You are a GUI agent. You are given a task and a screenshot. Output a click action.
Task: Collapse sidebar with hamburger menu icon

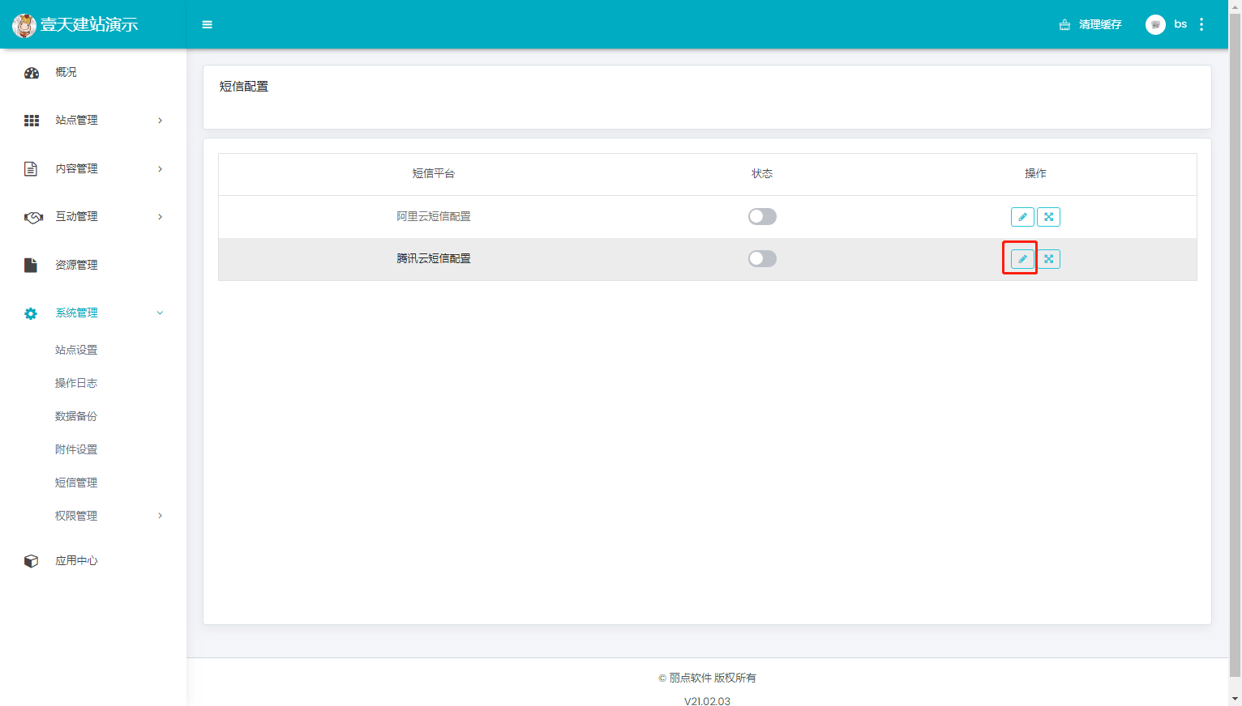point(207,24)
